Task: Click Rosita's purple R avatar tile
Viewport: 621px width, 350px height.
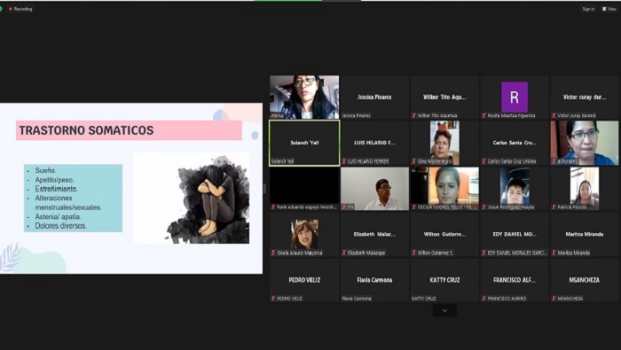Action: pos(515,97)
